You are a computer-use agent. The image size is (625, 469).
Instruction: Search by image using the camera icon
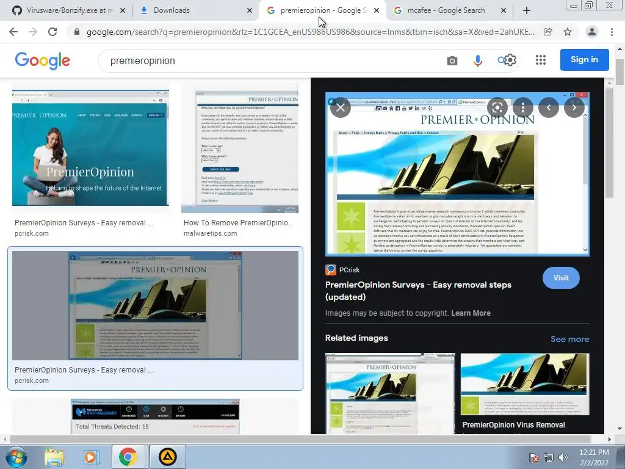click(452, 60)
